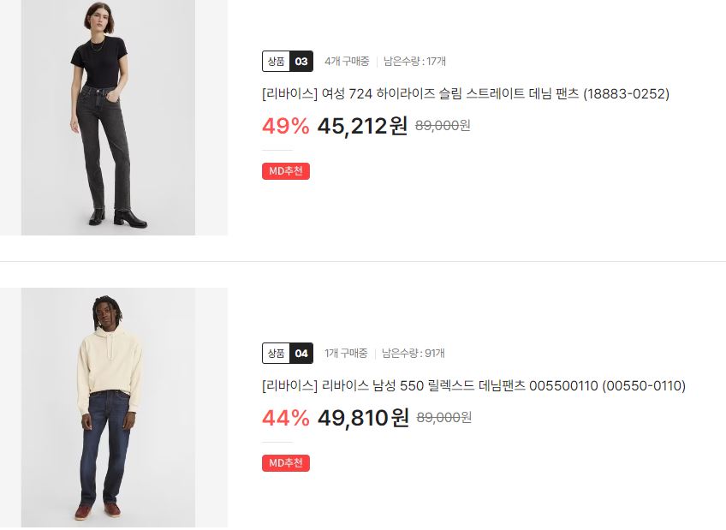Click the 04 number in product badge
This screenshot has height=530, width=726.
click(301, 353)
